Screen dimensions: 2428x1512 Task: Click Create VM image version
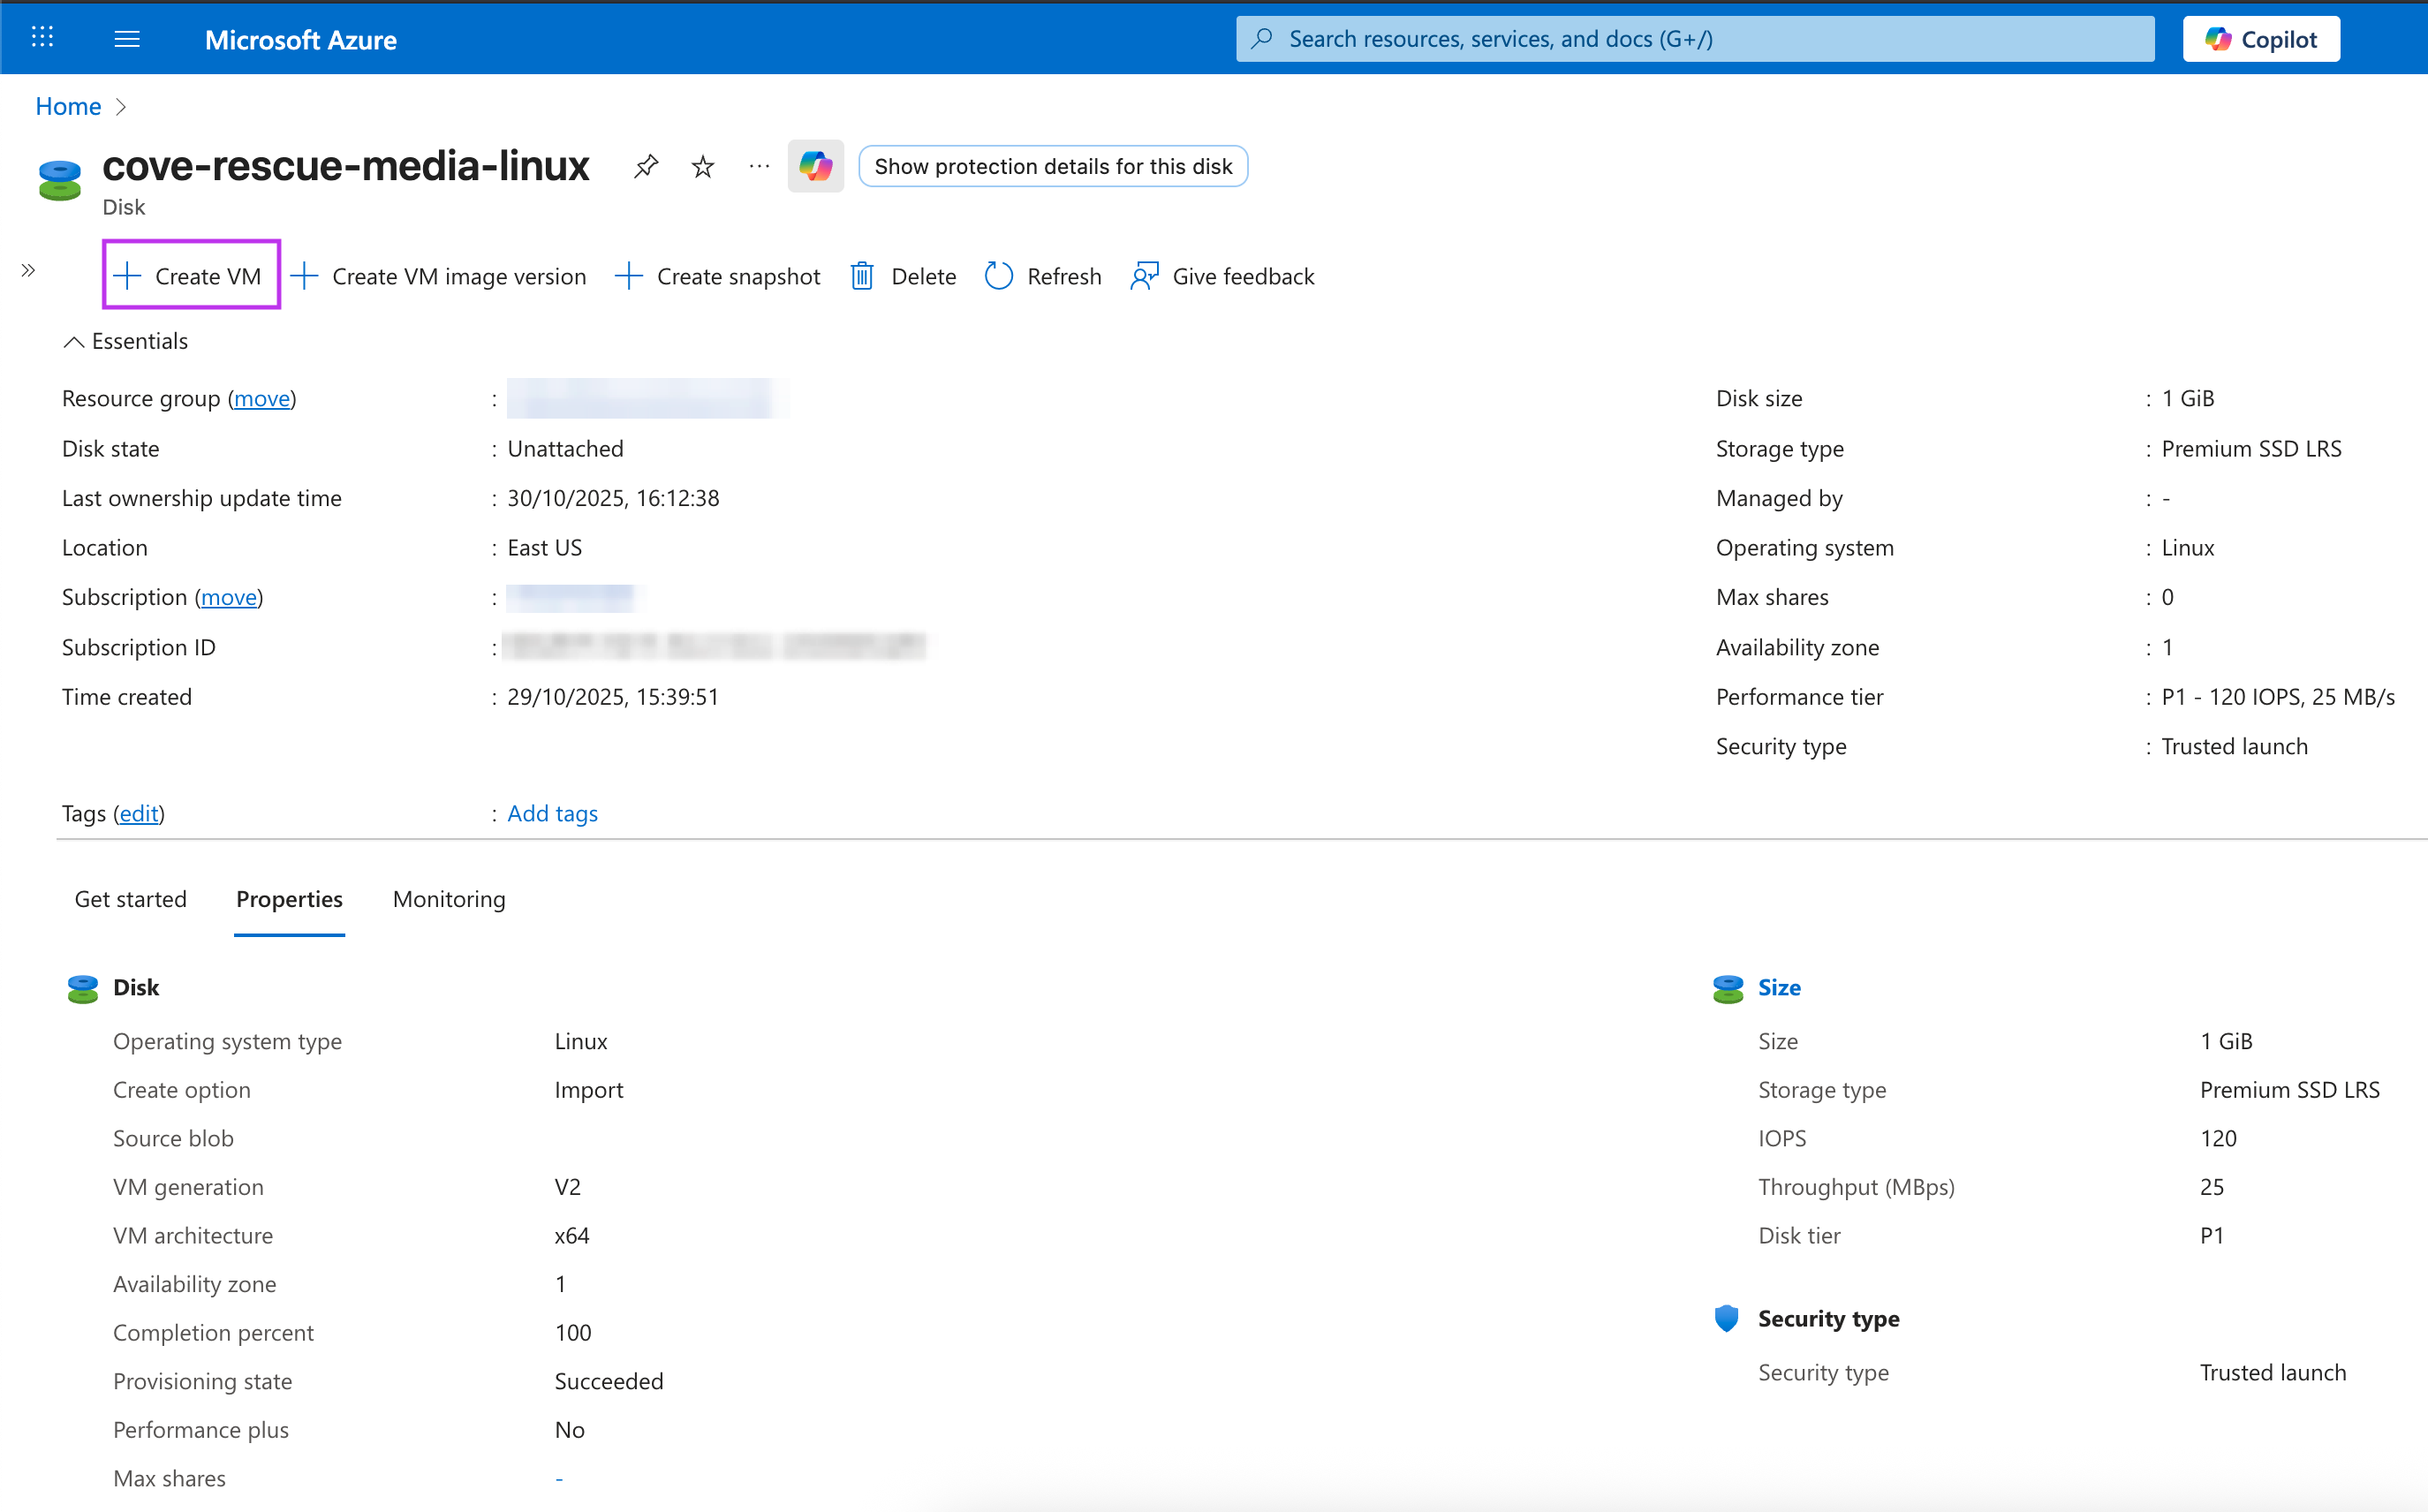[x=439, y=276]
